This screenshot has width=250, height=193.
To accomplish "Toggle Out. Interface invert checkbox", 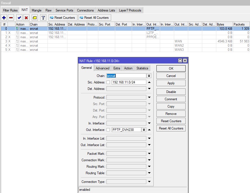I will [x=108, y=130].
